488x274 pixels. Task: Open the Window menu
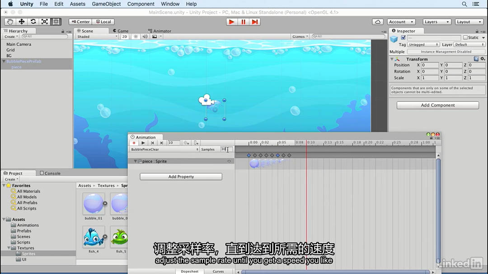(170, 4)
